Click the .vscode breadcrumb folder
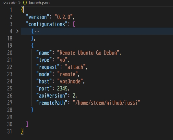Image resolution: width=173 pixels, height=140 pixels. click(x=9, y=3)
